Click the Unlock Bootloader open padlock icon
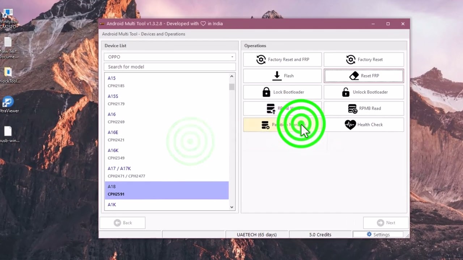 tap(346, 92)
